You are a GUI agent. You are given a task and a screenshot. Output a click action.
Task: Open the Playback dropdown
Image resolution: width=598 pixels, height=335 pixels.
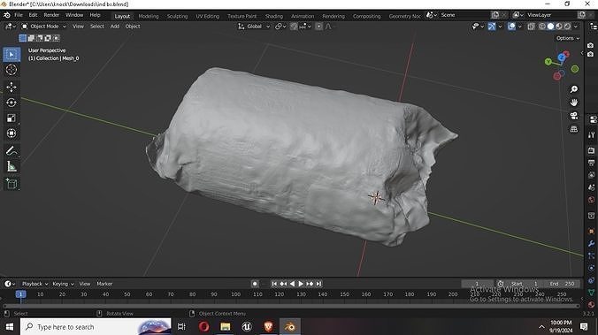(34, 284)
